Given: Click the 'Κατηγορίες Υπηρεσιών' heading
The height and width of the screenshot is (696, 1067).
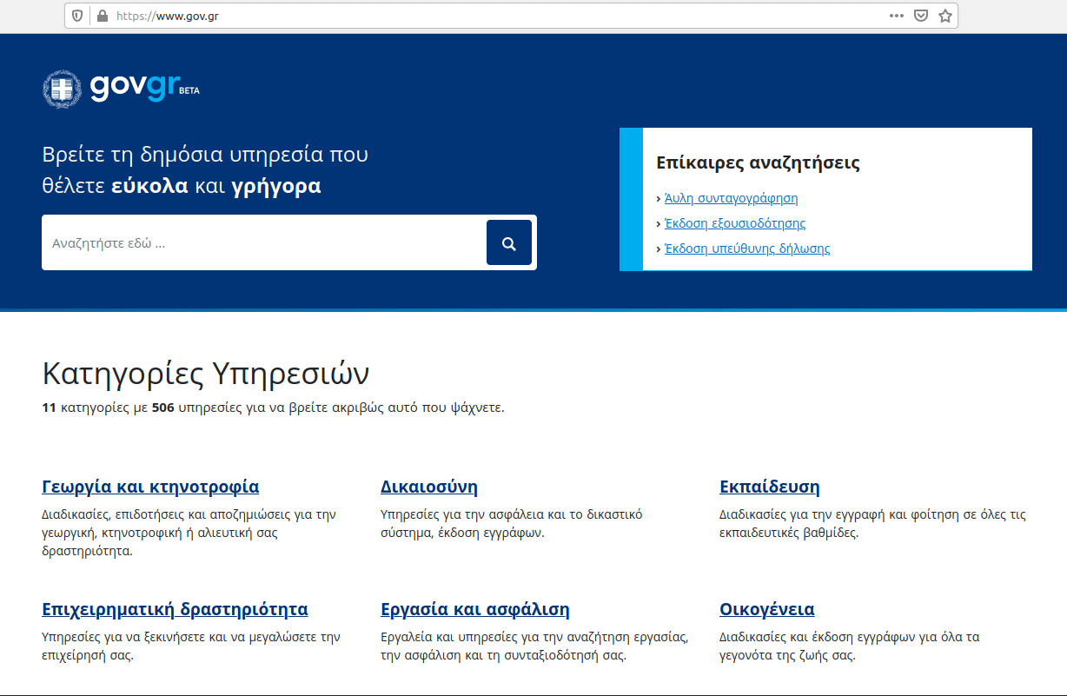Looking at the screenshot, I should 205,375.
